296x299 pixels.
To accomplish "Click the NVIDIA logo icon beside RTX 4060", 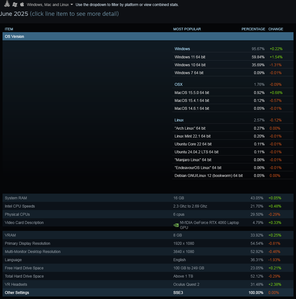I will (176, 225).
